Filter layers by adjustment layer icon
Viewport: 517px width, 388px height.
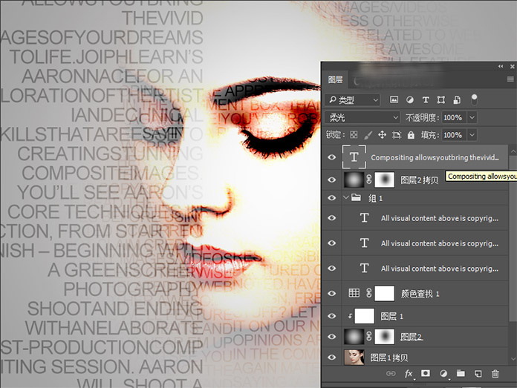click(x=409, y=99)
